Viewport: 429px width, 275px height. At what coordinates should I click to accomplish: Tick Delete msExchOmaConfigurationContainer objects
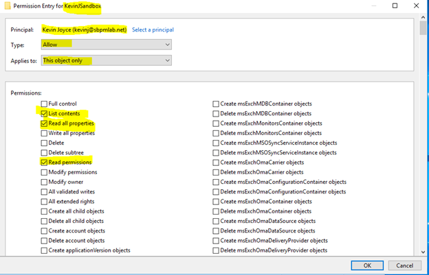[216, 192]
